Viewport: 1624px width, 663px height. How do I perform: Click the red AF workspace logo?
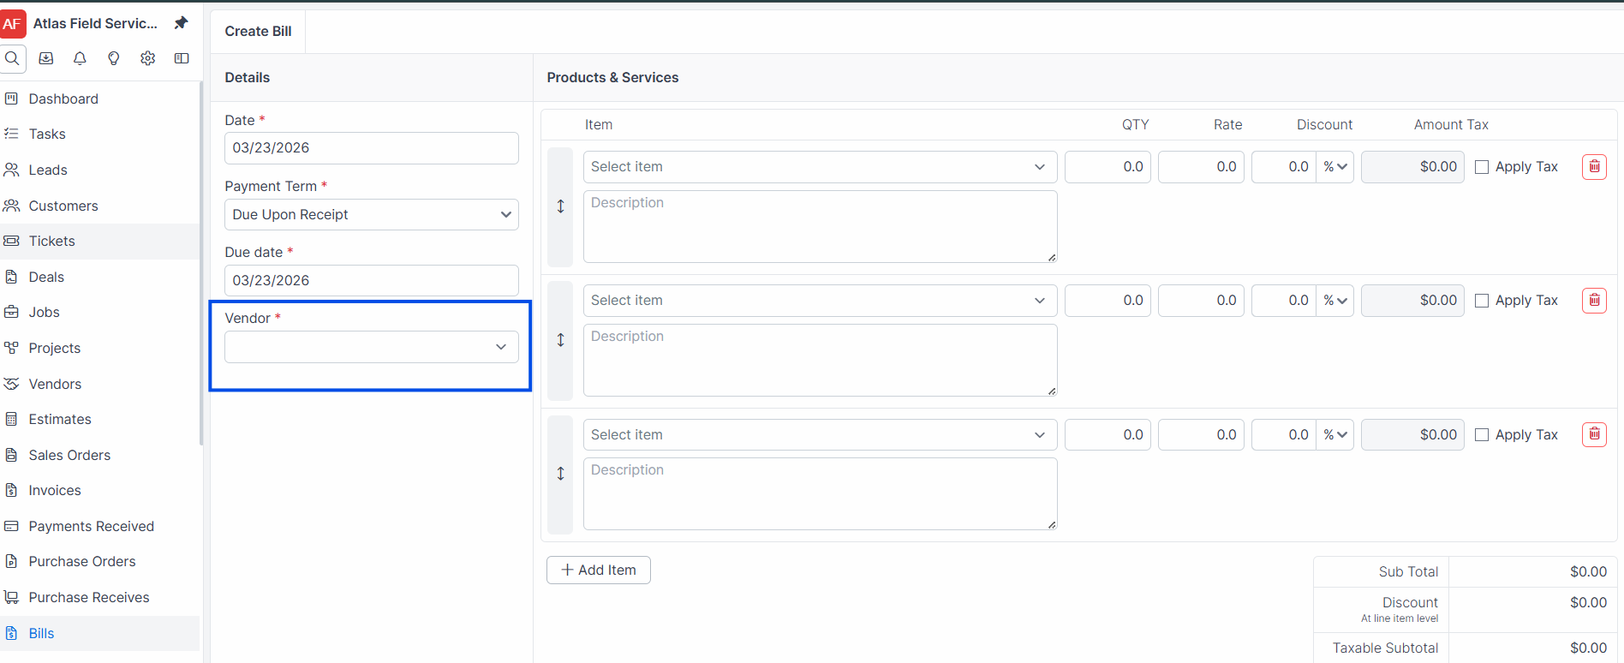click(x=12, y=23)
